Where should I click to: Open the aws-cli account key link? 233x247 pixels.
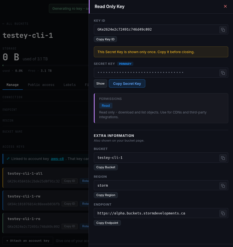pos(57,159)
